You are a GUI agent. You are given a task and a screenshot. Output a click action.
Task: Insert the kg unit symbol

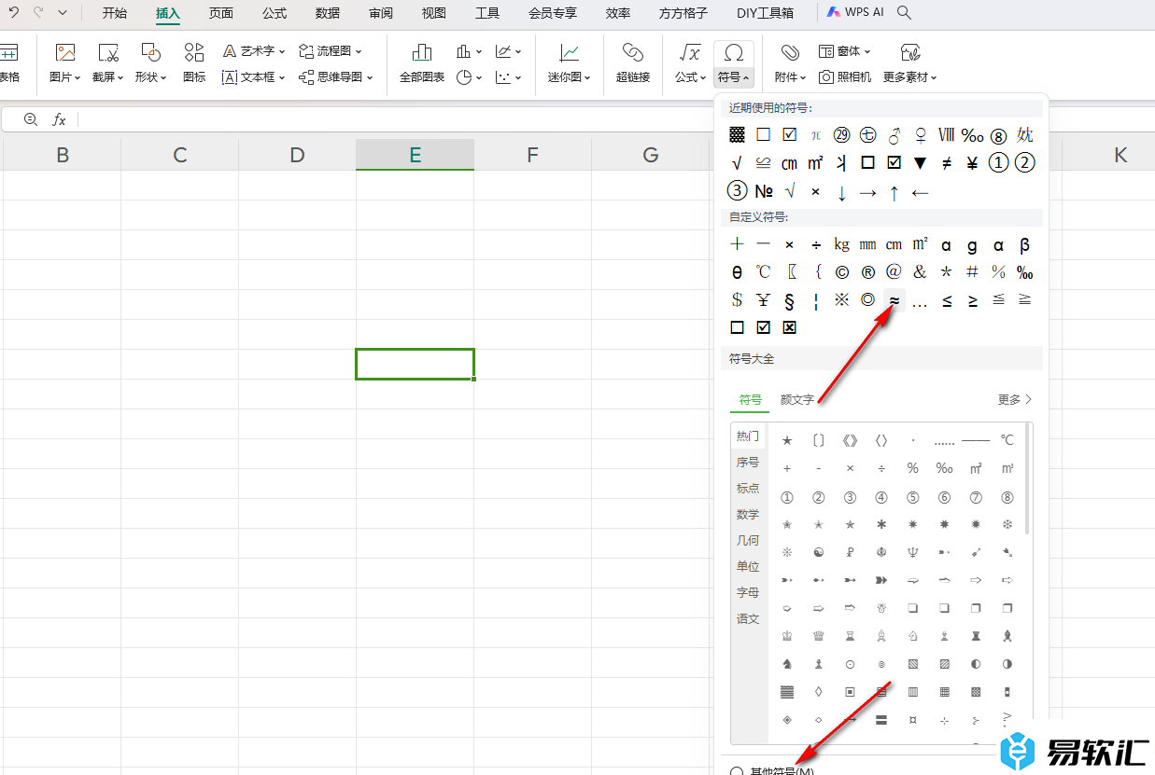[x=841, y=245]
